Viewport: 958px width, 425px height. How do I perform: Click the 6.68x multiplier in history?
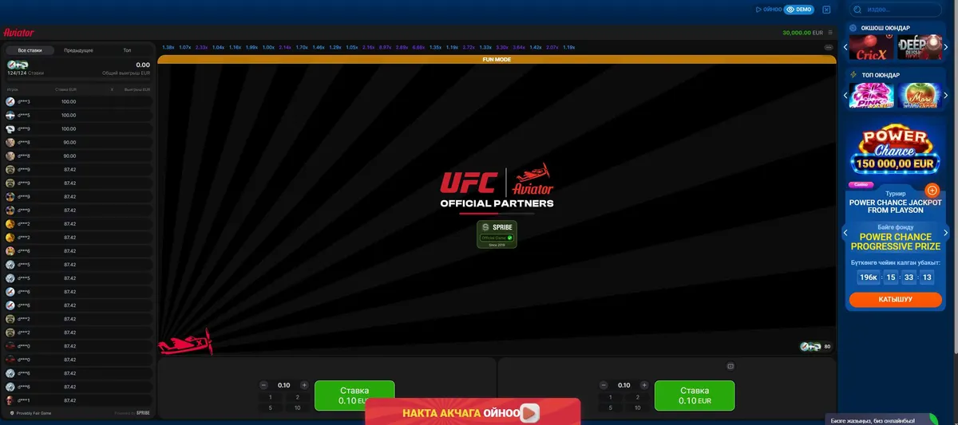pyautogui.click(x=418, y=47)
